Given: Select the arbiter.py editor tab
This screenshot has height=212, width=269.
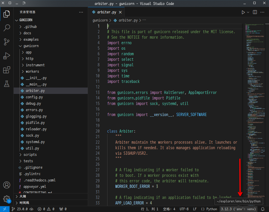Looking at the screenshot, I should point(106,12).
